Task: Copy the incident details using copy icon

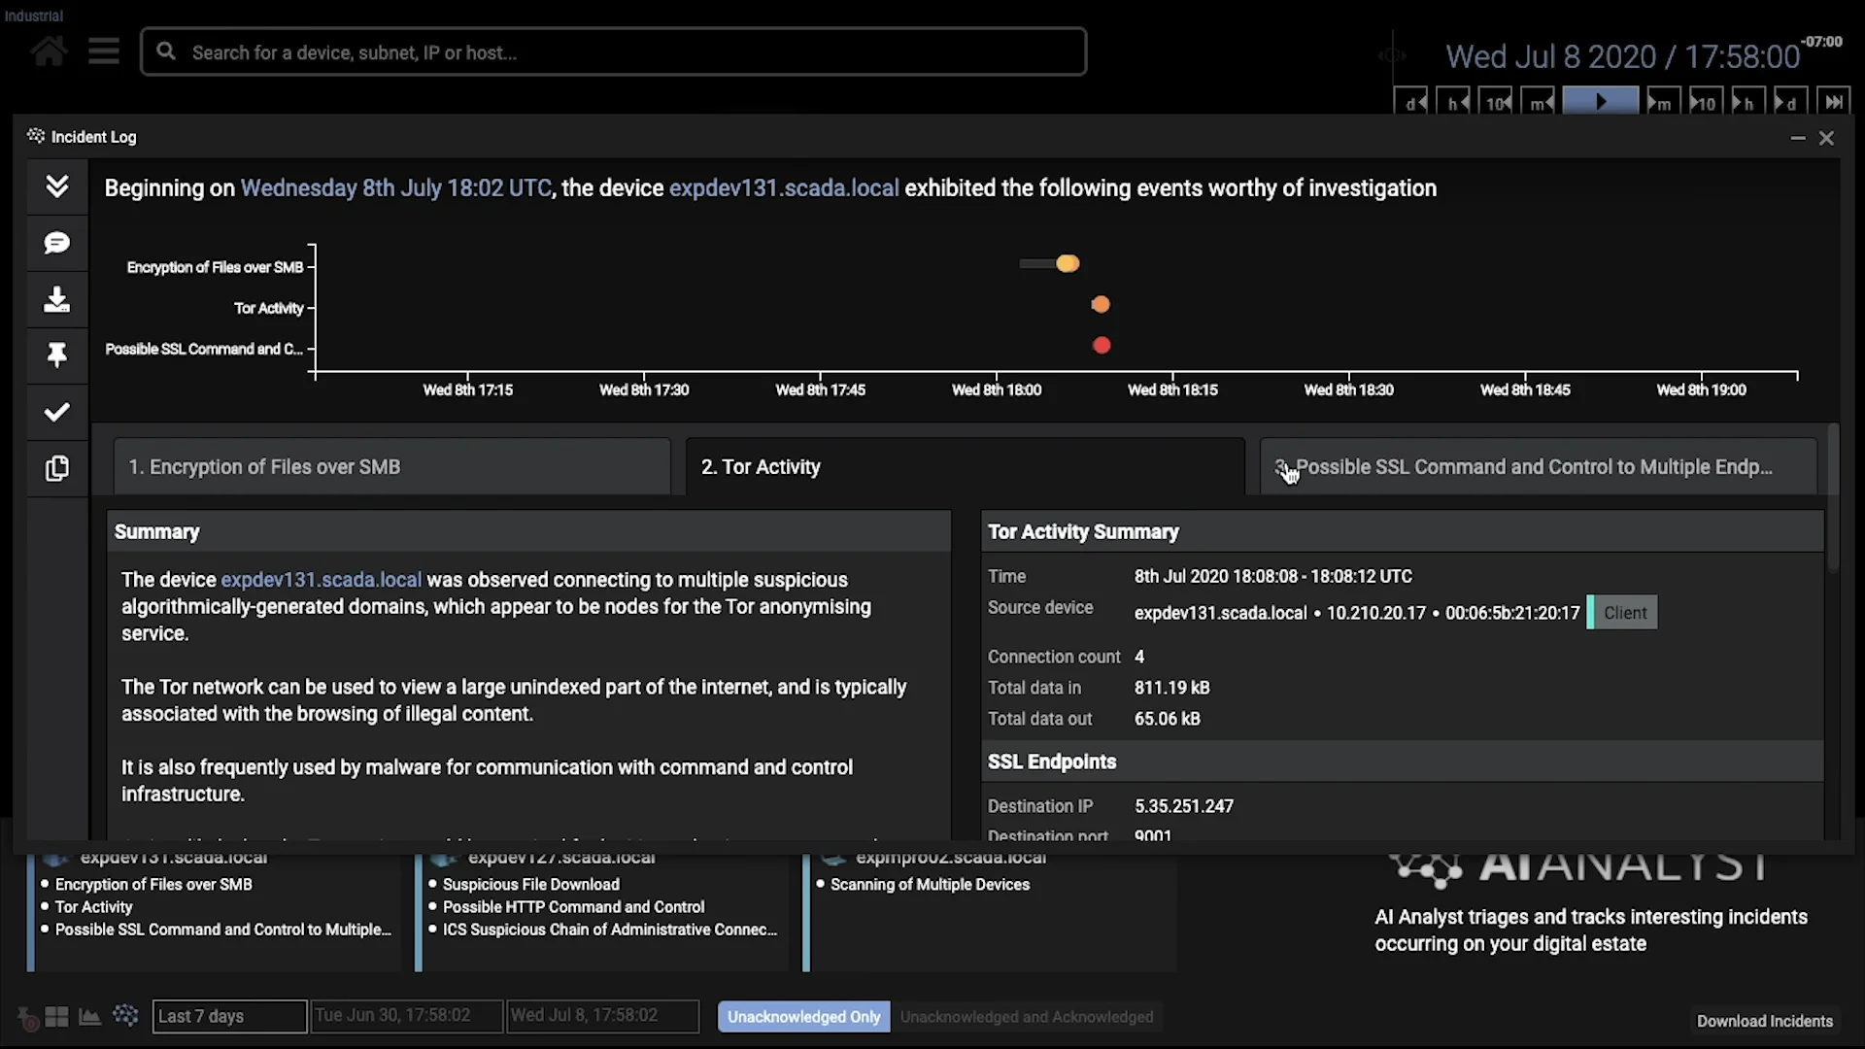Action: [x=57, y=468]
